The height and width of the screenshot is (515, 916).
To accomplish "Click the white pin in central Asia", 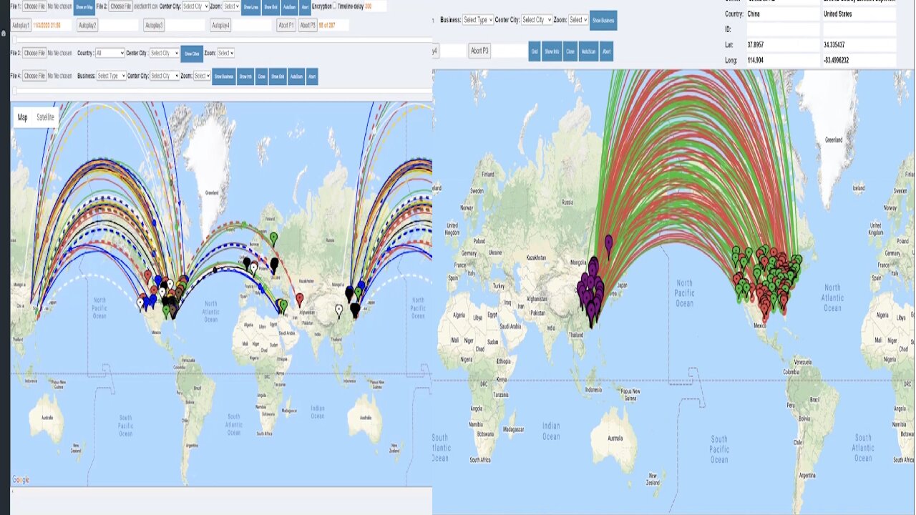I will click(x=339, y=310).
